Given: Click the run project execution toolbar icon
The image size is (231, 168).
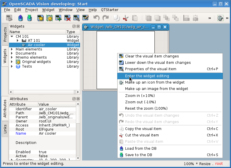Looking at the screenshot, I should pyautogui.click(x=9, y=18).
